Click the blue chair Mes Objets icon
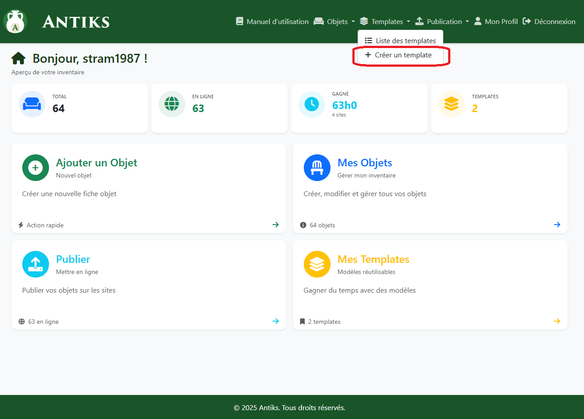Viewport: 584px width, 419px height. coord(317,168)
